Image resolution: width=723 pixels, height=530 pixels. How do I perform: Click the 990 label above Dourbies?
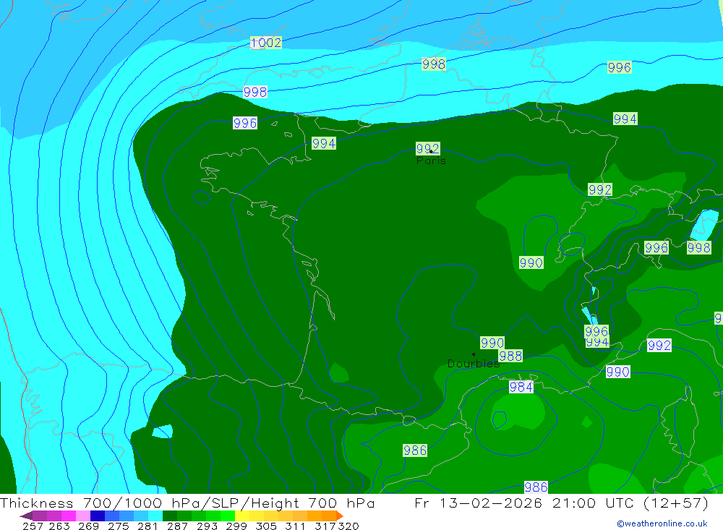(x=492, y=343)
